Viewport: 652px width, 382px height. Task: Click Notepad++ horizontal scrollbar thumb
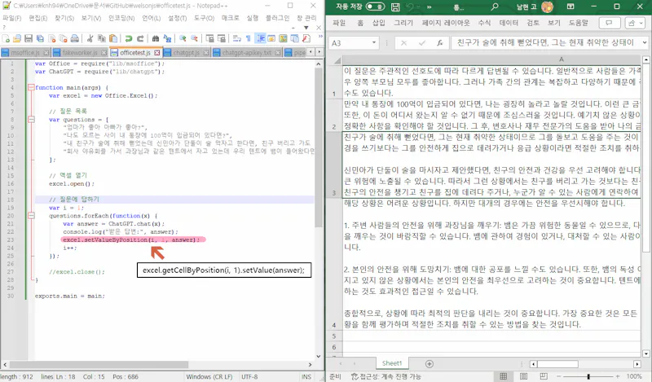pos(99,365)
